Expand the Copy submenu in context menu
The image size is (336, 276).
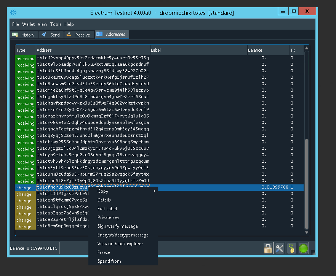[x=123, y=191]
